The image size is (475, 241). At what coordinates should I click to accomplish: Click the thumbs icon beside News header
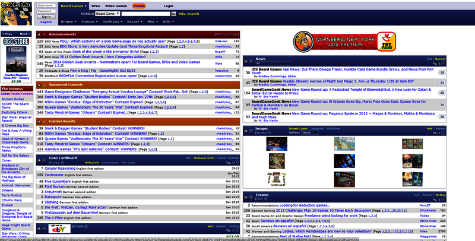click(x=246, y=59)
